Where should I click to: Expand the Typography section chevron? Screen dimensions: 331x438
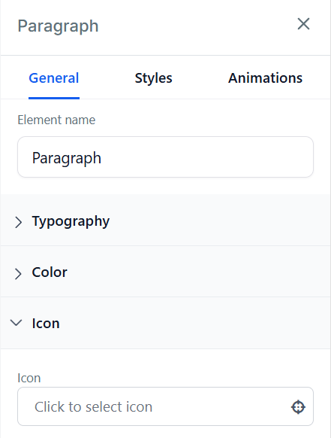point(18,222)
